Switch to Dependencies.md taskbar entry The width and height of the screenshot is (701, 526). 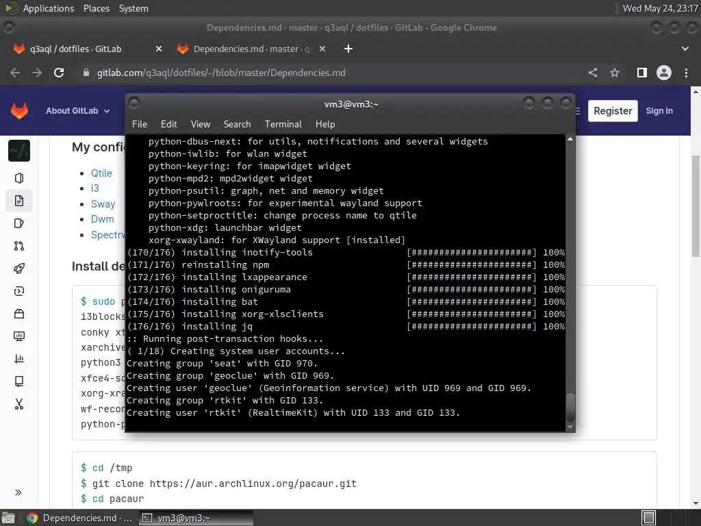pyautogui.click(x=79, y=518)
